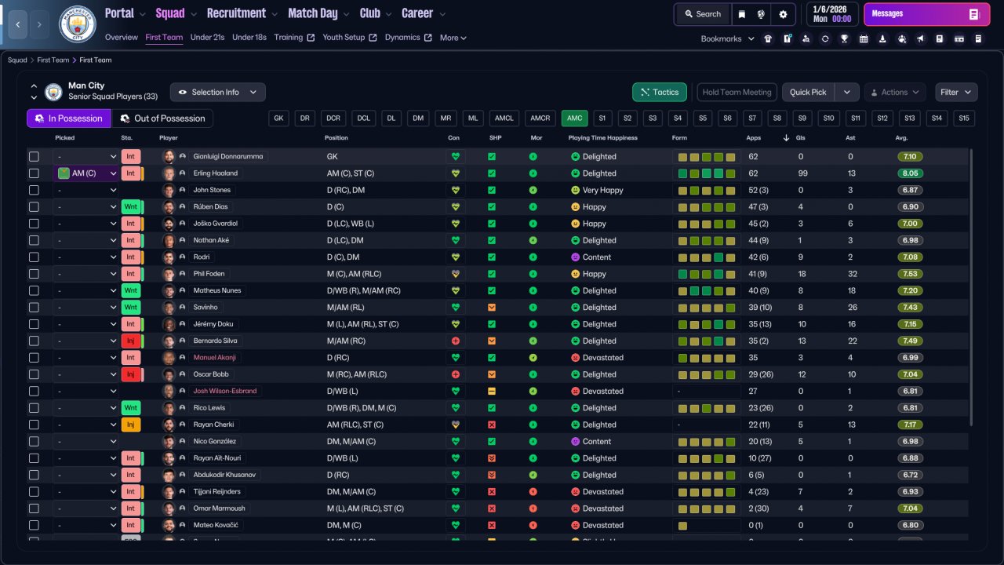Click the shirt icon in bookmarks bar
This screenshot has width=1004, height=565.
[768, 38]
